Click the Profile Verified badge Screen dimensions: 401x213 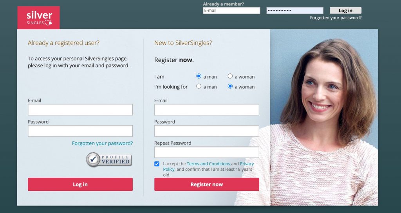coord(109,160)
